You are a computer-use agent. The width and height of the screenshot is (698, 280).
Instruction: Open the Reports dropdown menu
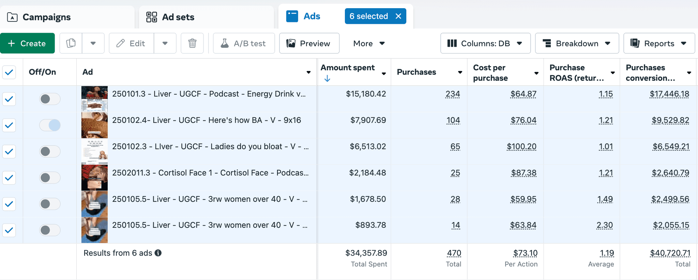(659, 43)
